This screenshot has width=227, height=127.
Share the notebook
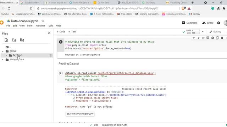(x=208, y=23)
